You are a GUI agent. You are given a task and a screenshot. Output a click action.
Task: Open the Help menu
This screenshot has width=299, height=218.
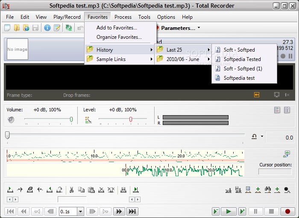pyautogui.click(x=187, y=17)
